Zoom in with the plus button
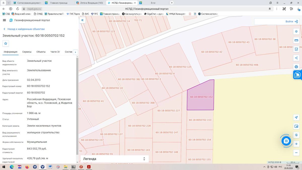 296,144
